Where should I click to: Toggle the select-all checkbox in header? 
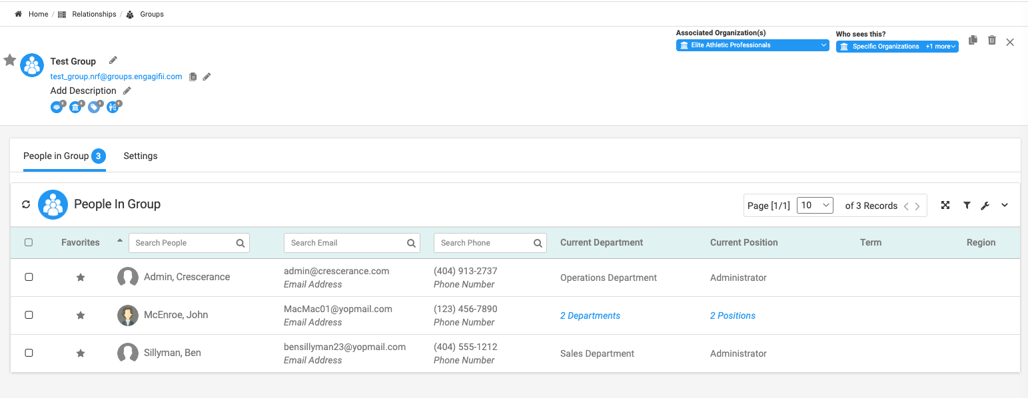click(x=29, y=242)
